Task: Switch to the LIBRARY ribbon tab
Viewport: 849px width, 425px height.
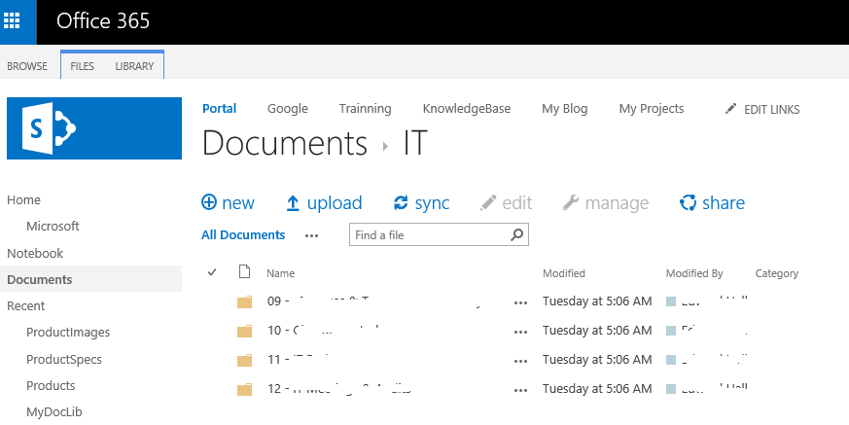Action: (134, 66)
